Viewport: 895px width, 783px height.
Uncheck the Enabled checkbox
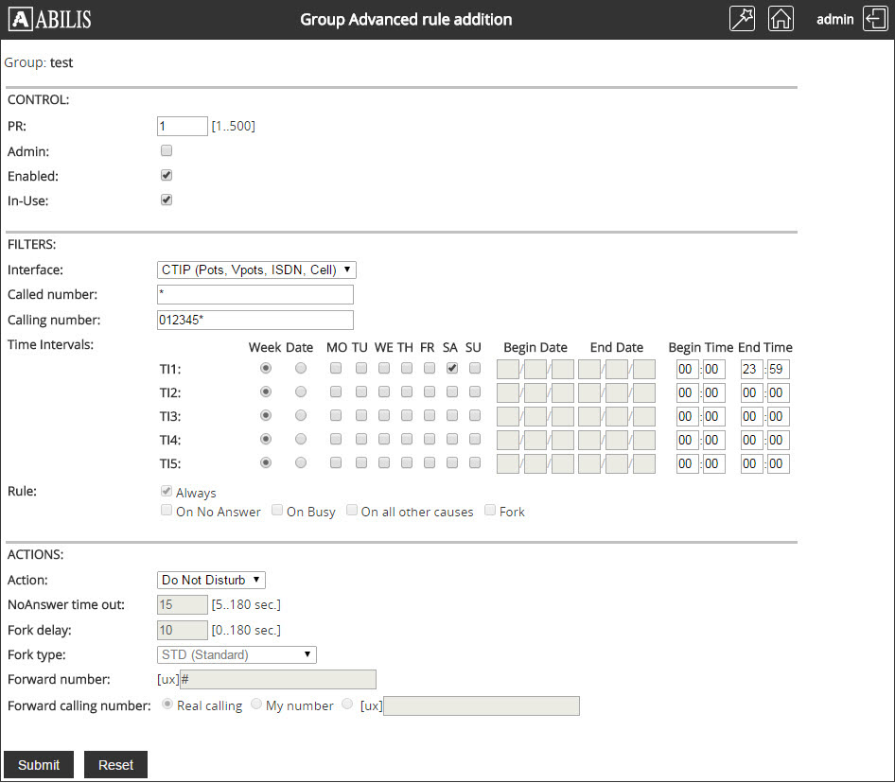click(167, 175)
